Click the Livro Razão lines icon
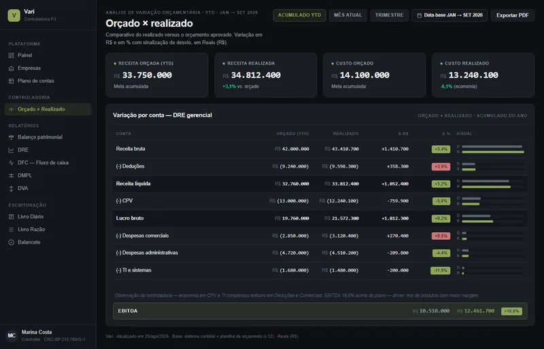Screen dimensions: 544x349 [11, 229]
